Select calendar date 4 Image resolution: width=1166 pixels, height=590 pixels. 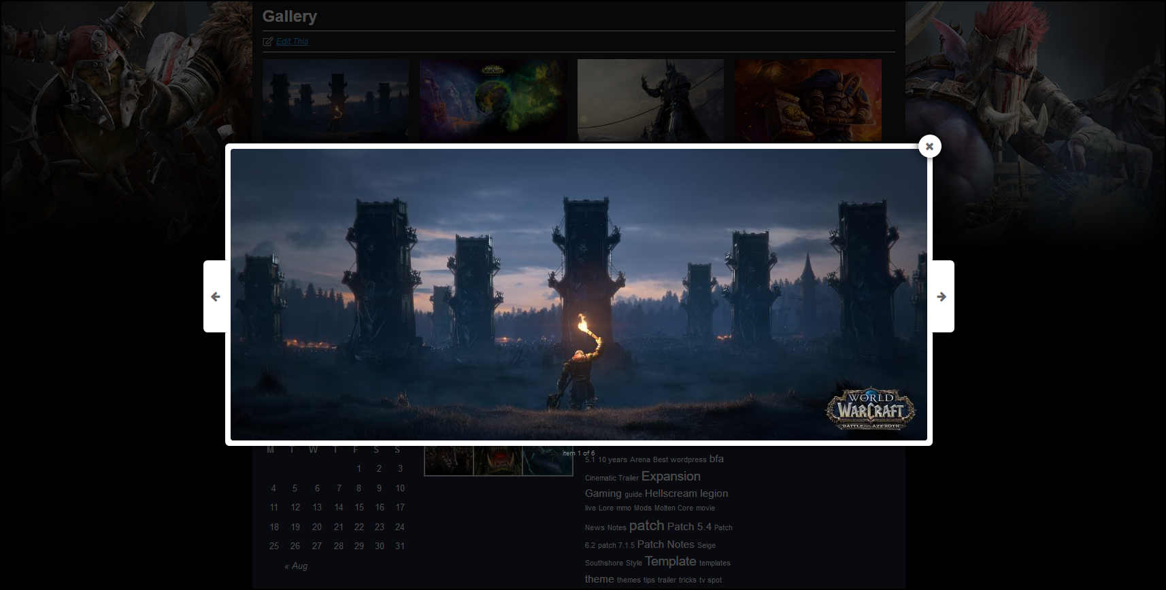pyautogui.click(x=273, y=488)
